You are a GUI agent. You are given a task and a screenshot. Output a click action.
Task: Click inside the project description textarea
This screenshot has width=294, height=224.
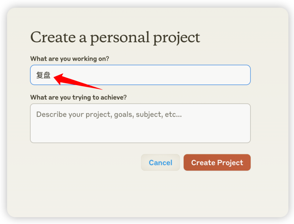pyautogui.click(x=140, y=123)
